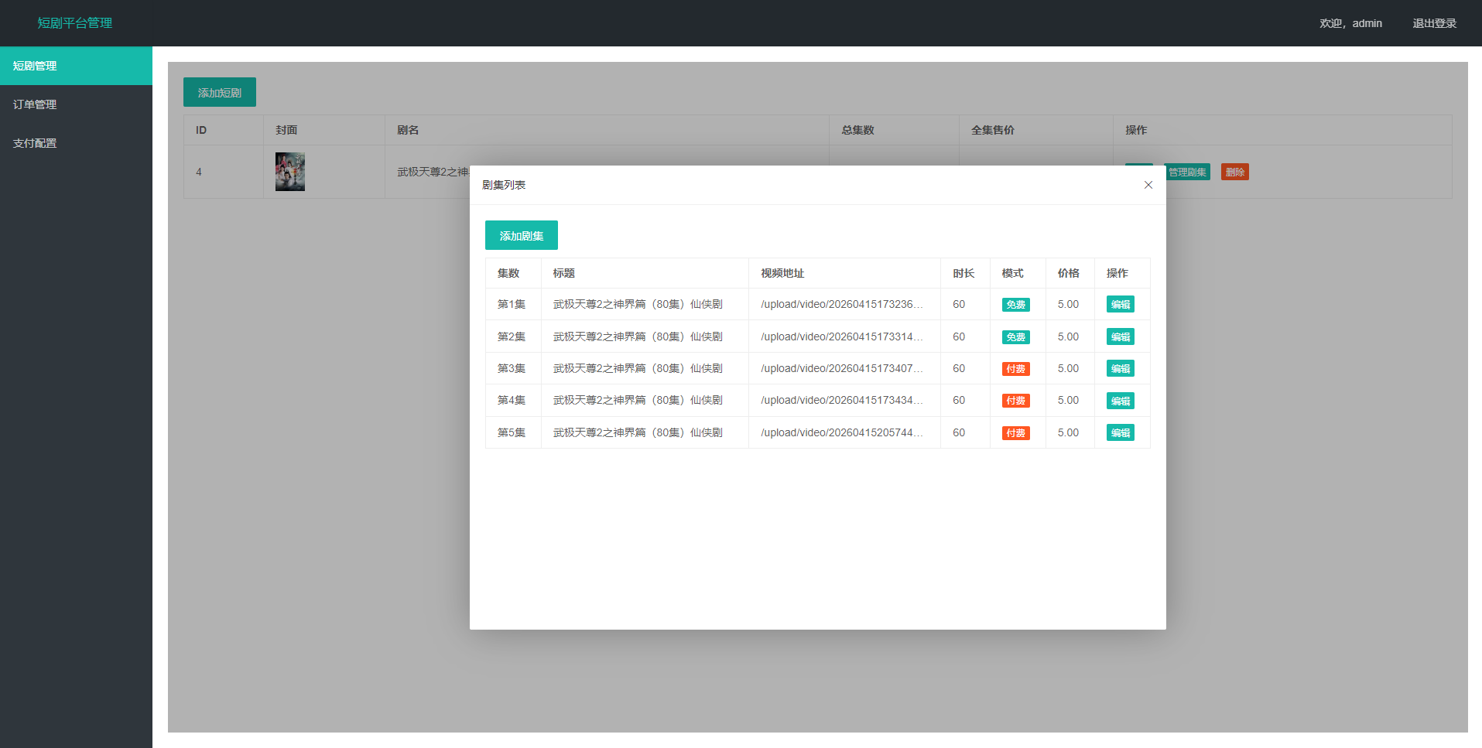Edit episode 第3集

point(1120,369)
